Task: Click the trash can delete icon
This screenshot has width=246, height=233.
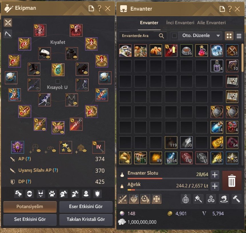Action: (x=232, y=181)
